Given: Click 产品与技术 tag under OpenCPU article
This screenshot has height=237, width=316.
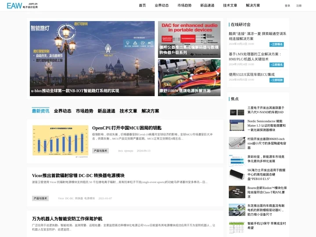Looking at the screenshot, I should [101, 151].
